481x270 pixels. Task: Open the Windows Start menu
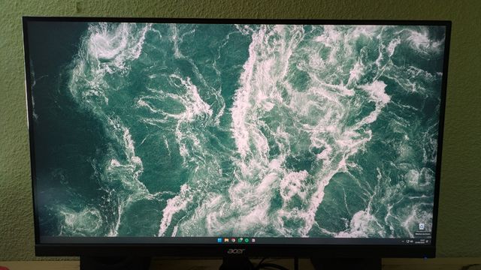(219, 240)
